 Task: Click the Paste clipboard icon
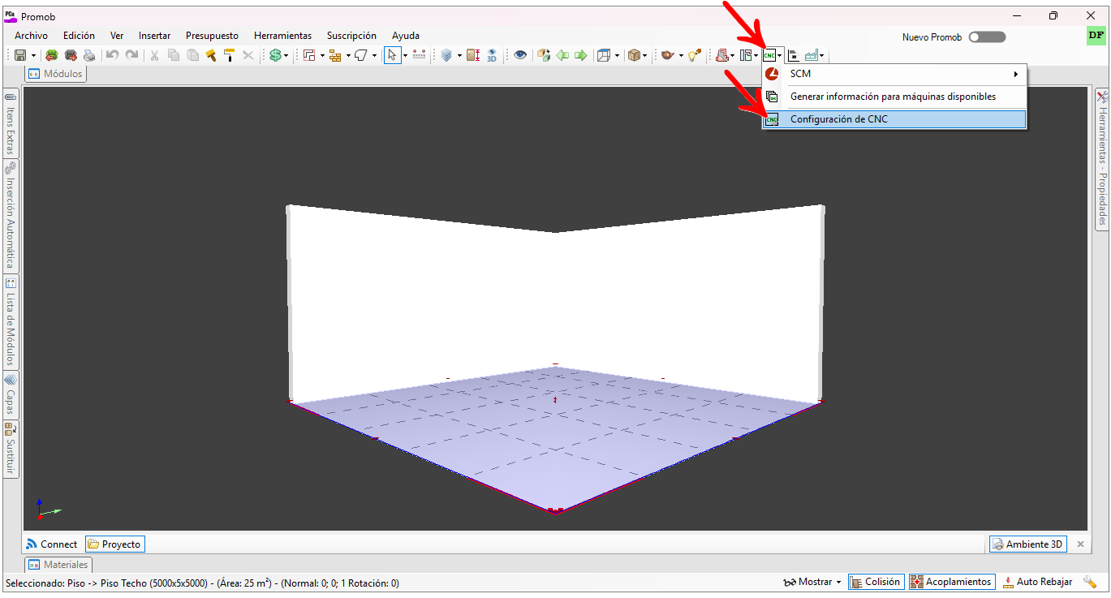[192, 55]
